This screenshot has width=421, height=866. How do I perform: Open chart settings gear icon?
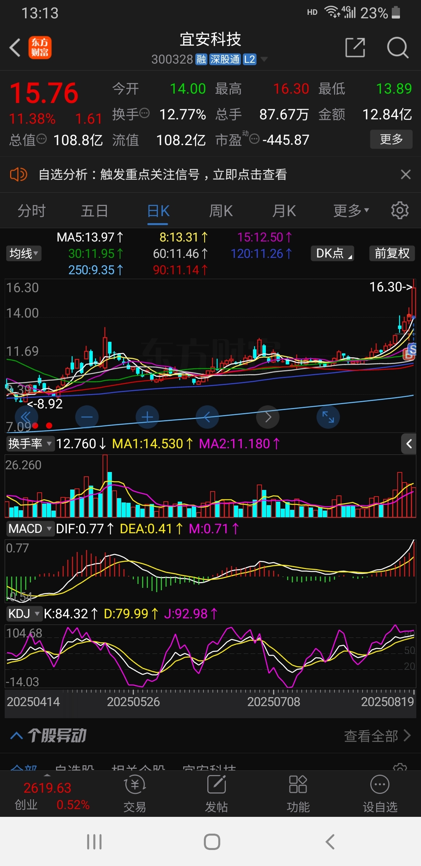(400, 211)
